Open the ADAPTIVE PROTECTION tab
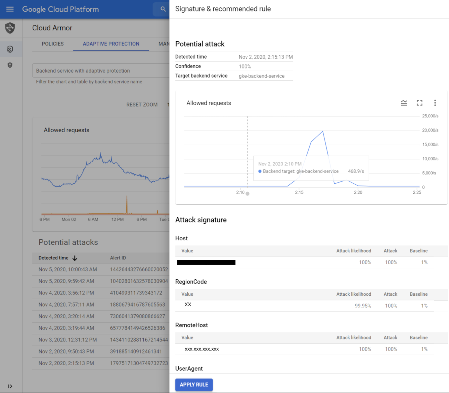 click(x=111, y=44)
